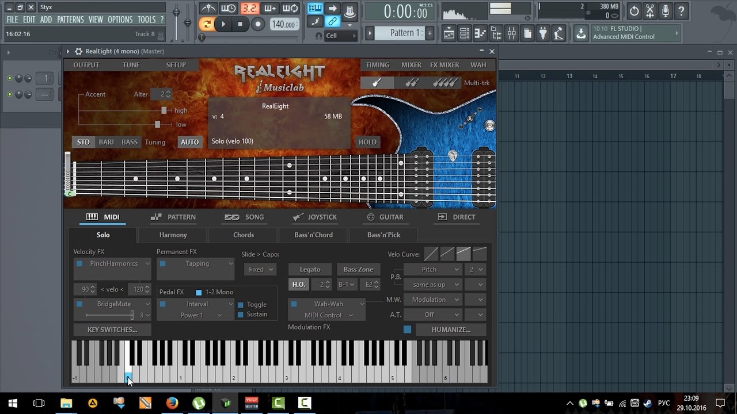This screenshot has width=737, height=414.
Task: Click the tempo 140 field
Action: coord(284,24)
